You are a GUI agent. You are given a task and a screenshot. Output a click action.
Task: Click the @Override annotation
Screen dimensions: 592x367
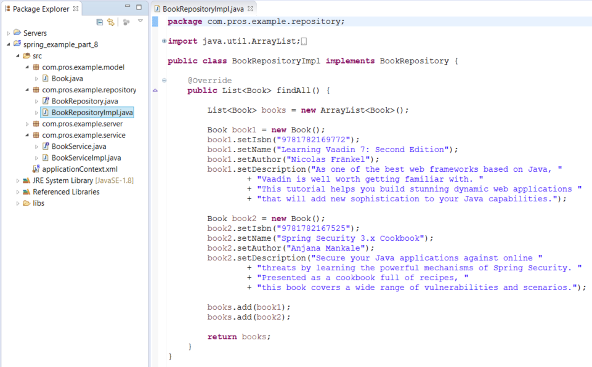pyautogui.click(x=209, y=81)
